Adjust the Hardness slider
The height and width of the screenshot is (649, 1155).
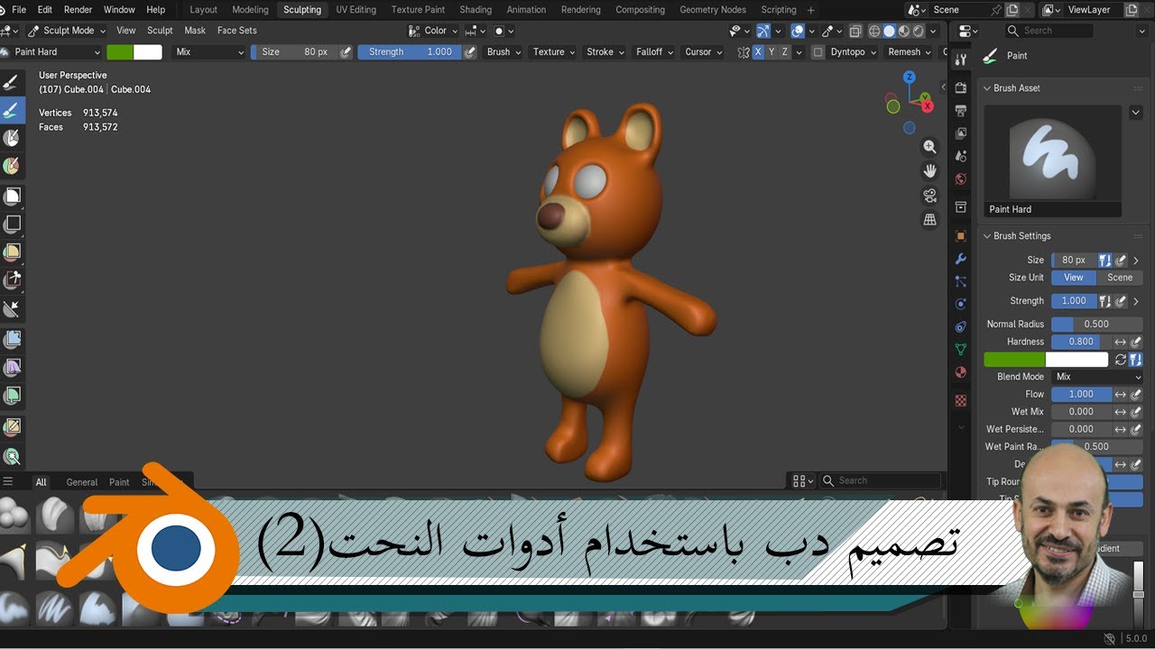(x=1081, y=342)
